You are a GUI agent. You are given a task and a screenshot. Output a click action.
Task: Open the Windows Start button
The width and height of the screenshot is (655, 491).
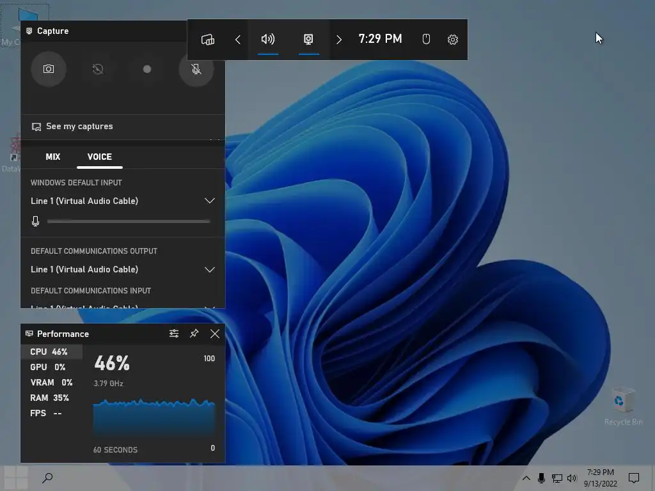click(x=16, y=478)
